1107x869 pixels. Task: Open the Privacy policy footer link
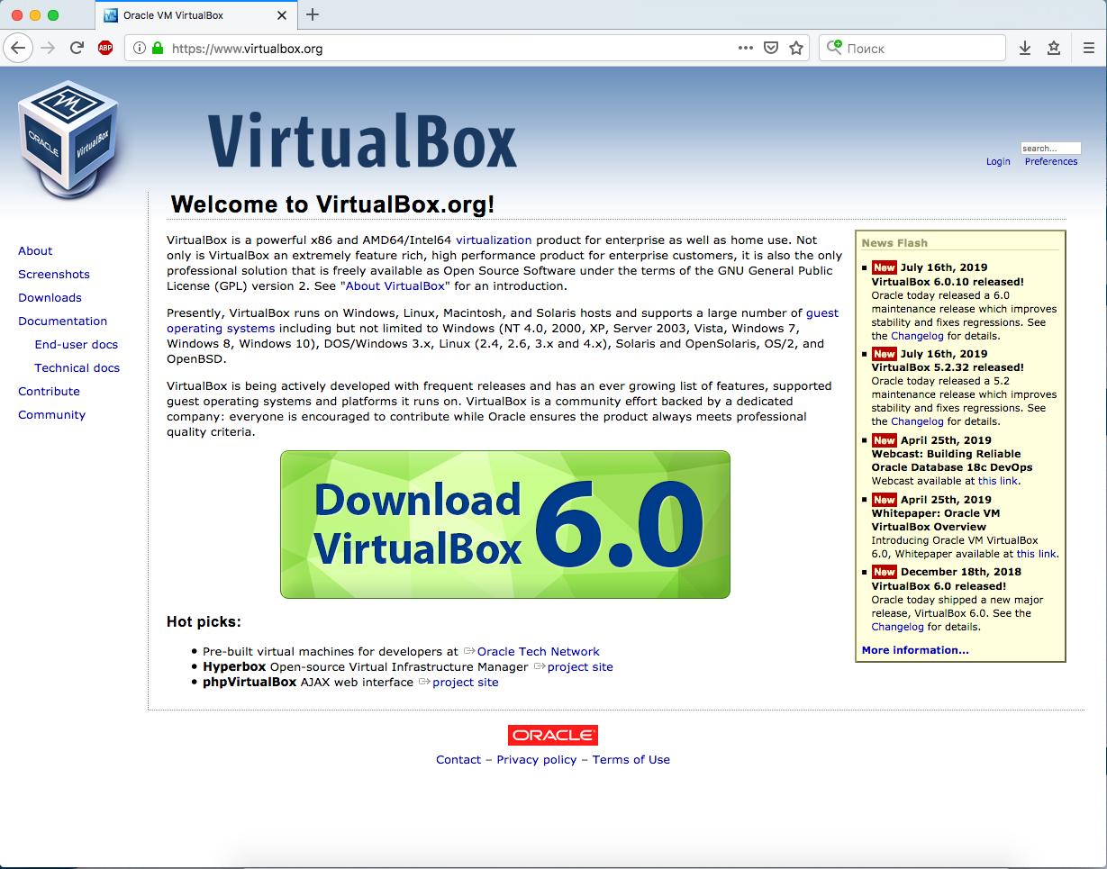pos(537,759)
